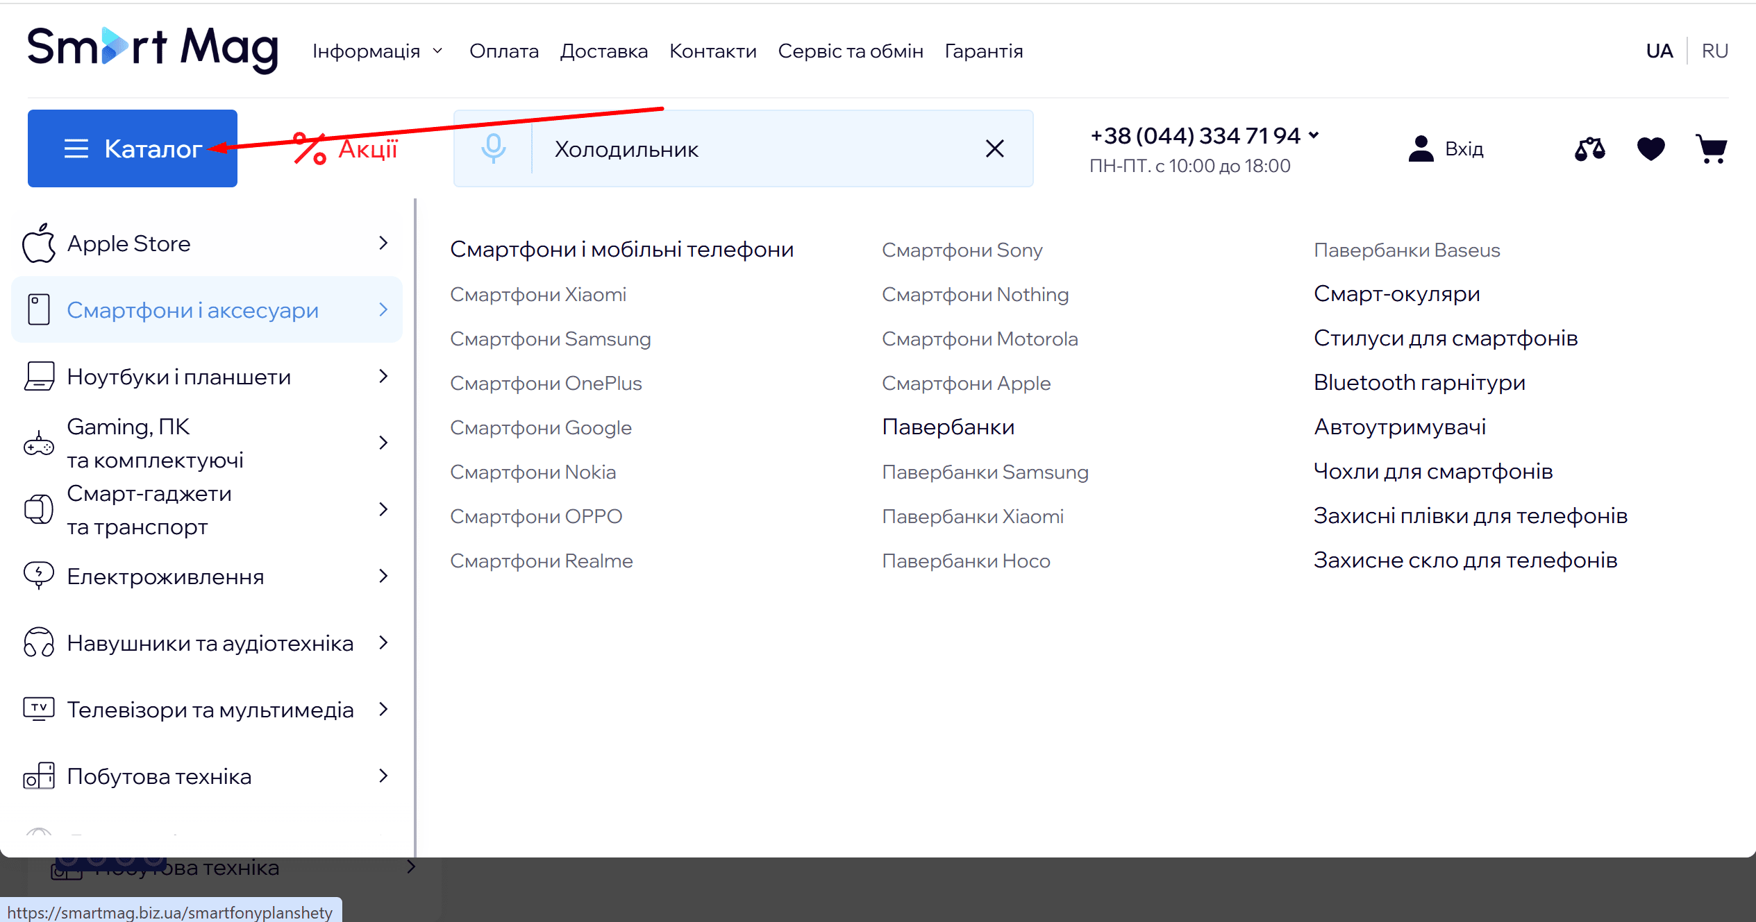Screen dimensions: 1756x922
Task: Open Смартфони Nothing link
Action: click(976, 294)
